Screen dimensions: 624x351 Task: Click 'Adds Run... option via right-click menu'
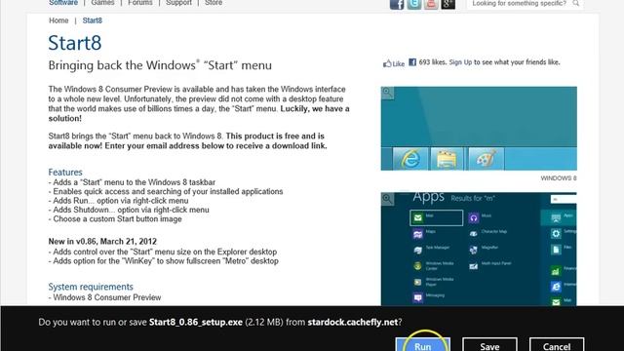click(x=118, y=201)
